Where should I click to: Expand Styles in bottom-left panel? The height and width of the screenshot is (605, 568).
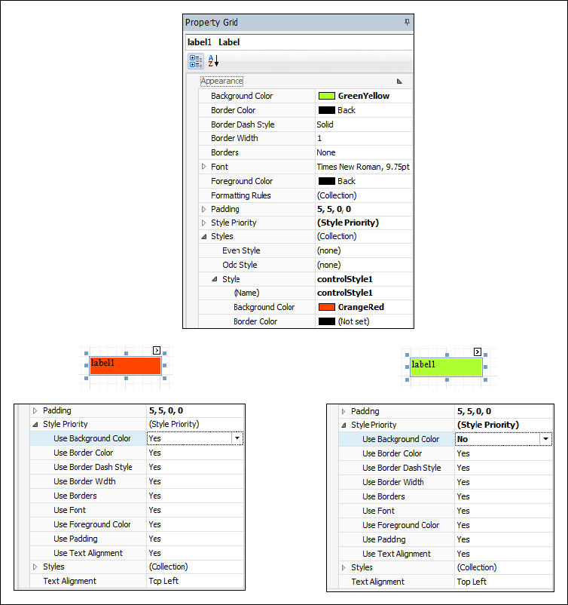tap(35, 567)
